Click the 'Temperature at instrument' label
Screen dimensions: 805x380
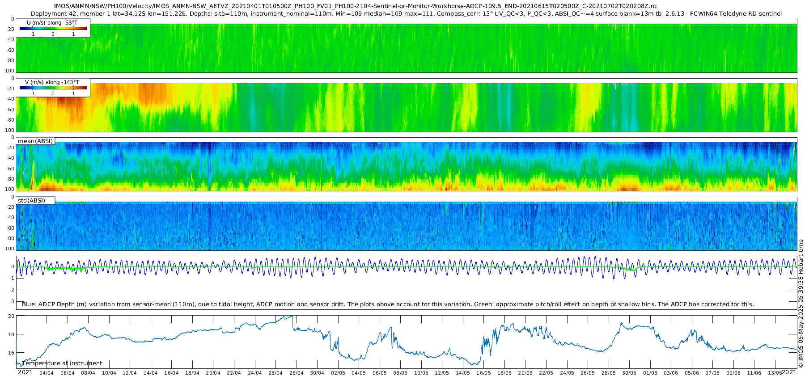pyautogui.click(x=62, y=363)
